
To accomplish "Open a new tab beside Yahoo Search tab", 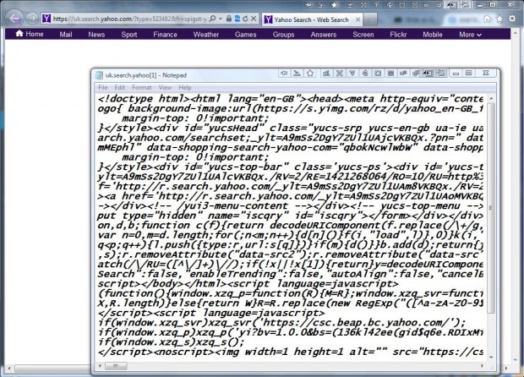I will pos(370,19).
